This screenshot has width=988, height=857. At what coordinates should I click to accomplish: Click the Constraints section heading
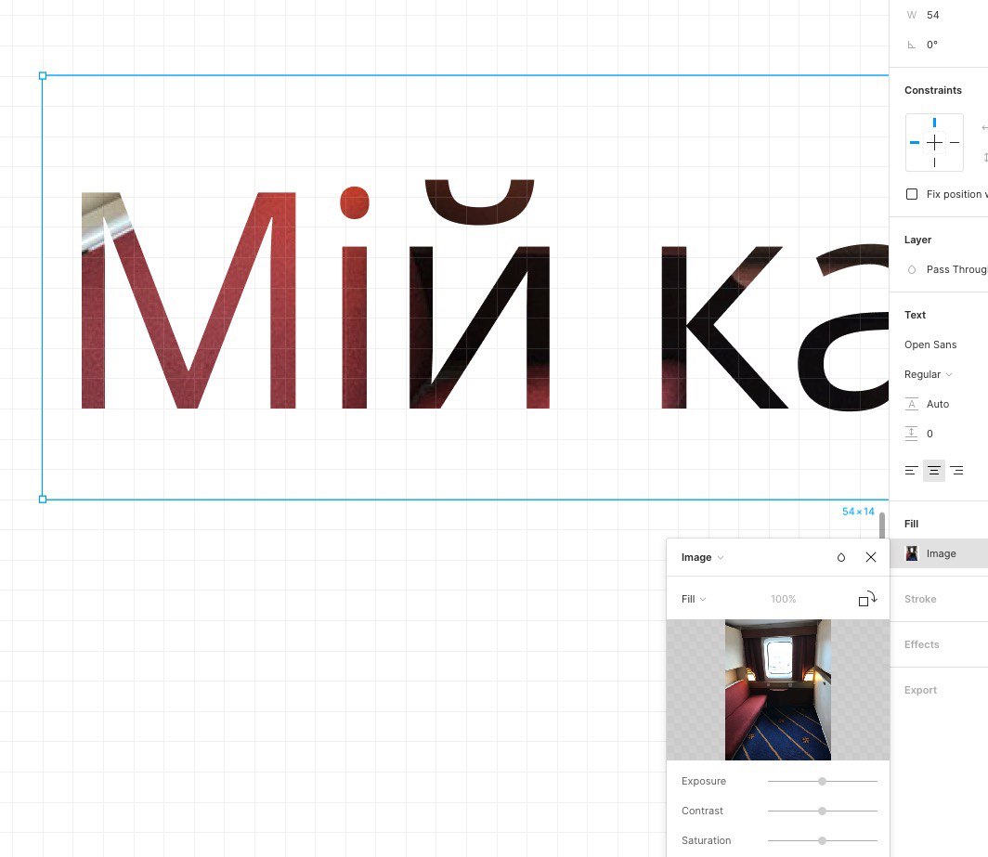point(932,90)
